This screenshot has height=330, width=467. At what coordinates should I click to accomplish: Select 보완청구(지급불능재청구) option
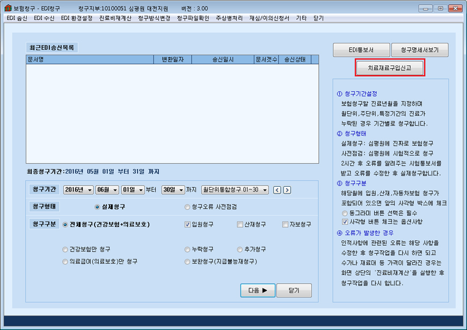(x=187, y=262)
